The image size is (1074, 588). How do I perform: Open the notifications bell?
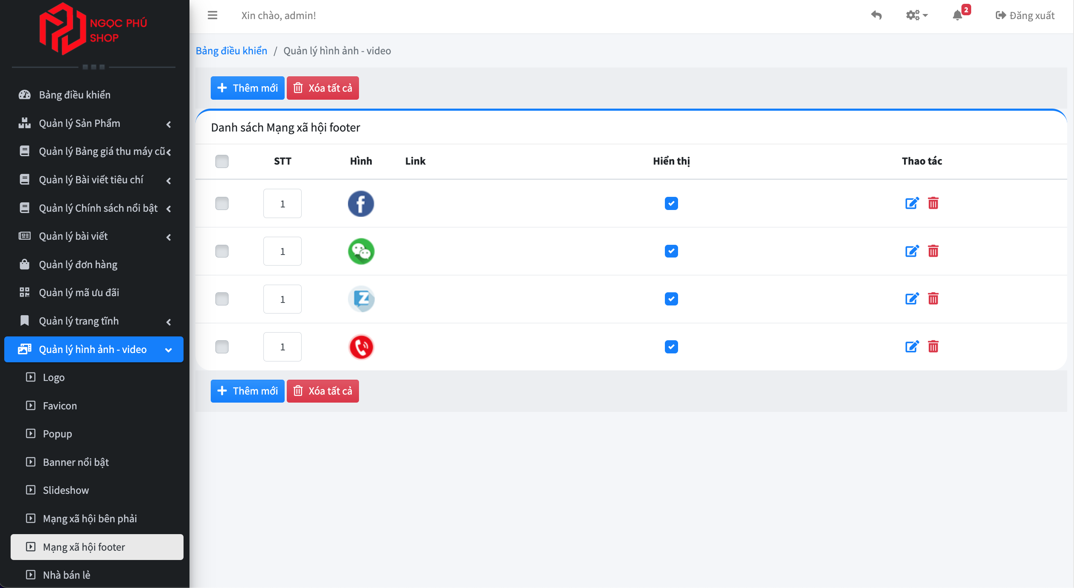(957, 16)
